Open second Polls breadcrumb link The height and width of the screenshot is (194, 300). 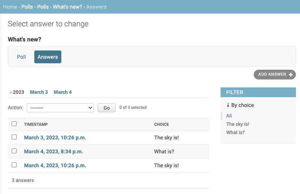pos(43,7)
